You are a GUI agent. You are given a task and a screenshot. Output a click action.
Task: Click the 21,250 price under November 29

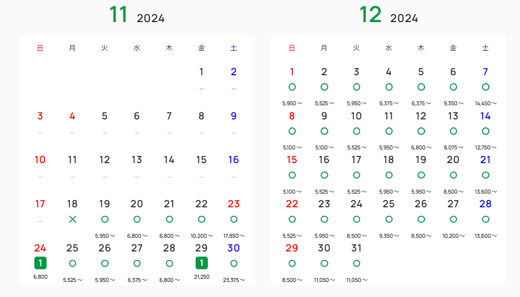point(201,277)
